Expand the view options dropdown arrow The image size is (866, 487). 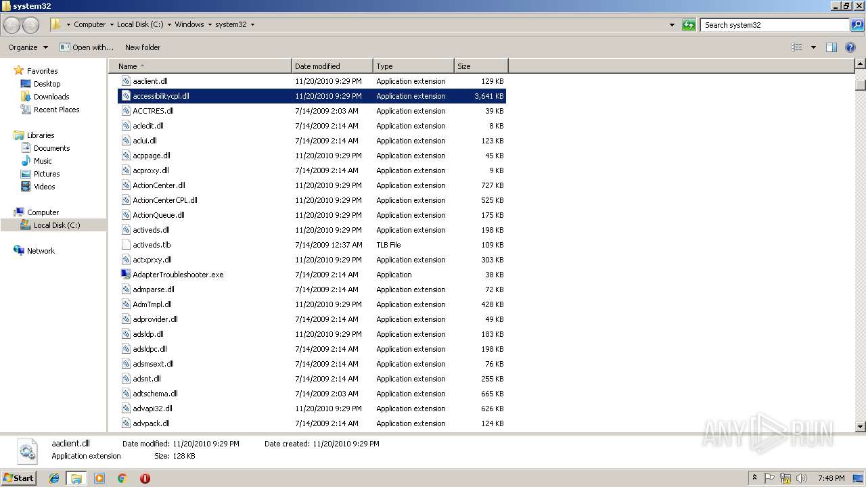point(813,47)
